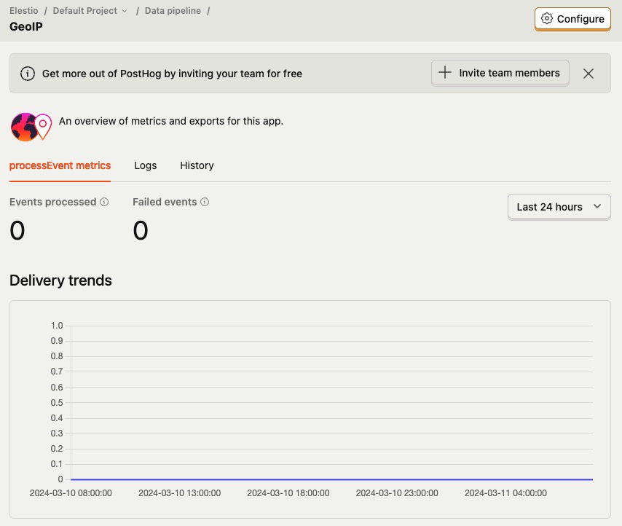This screenshot has height=526, width=622.
Task: Open Data pipeline from the breadcrumb
Action: click(x=173, y=10)
